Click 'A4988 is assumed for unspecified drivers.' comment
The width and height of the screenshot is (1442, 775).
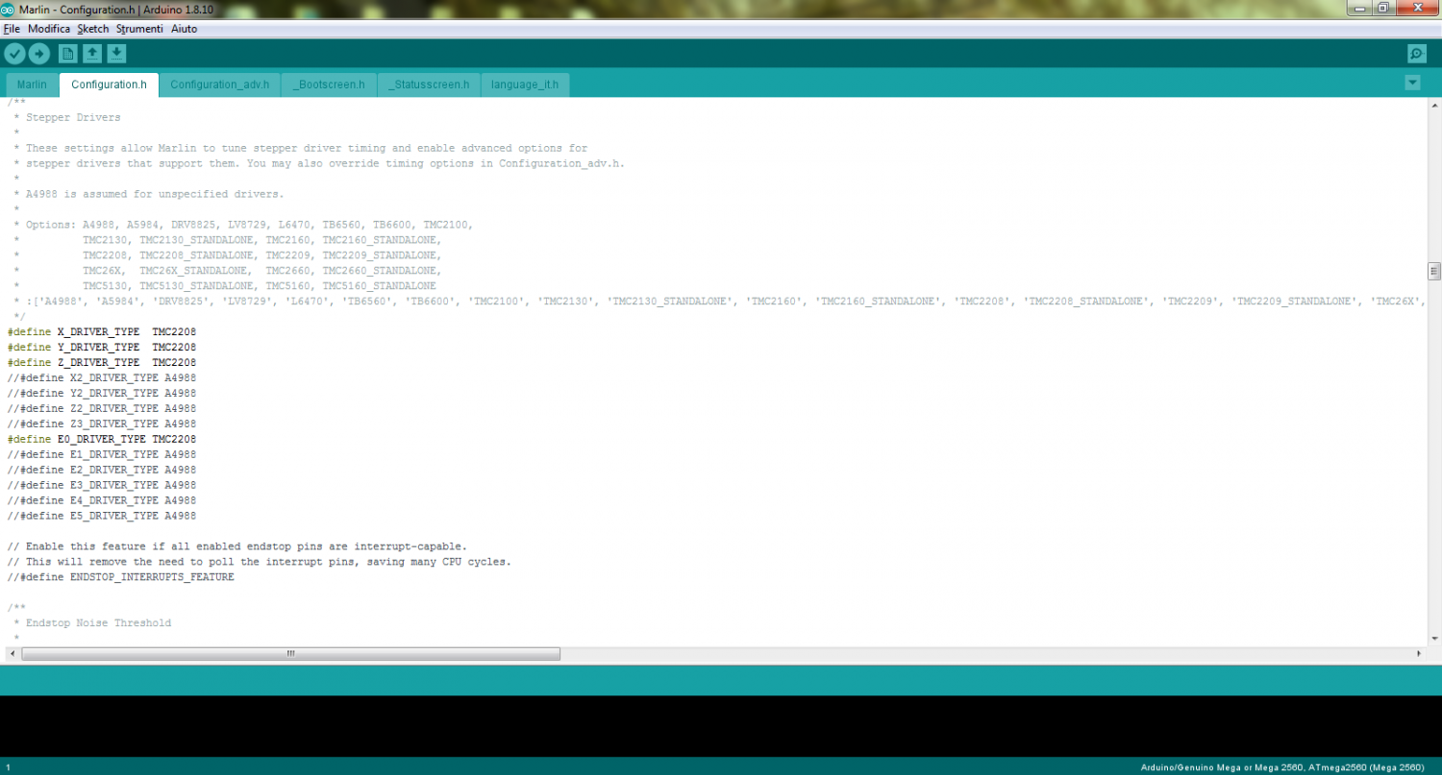[x=155, y=194]
